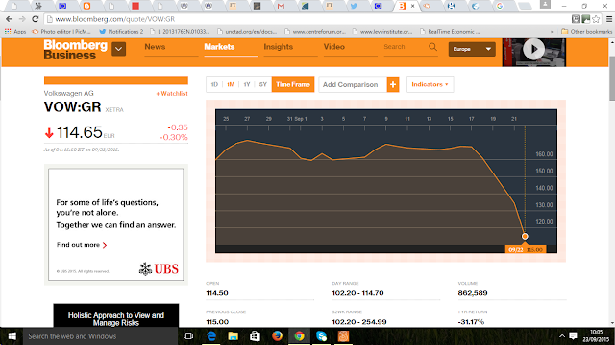Viewport: 615px width, 345px height.
Task: Click the Holistic Approach risk ad banner
Action: coord(116,315)
